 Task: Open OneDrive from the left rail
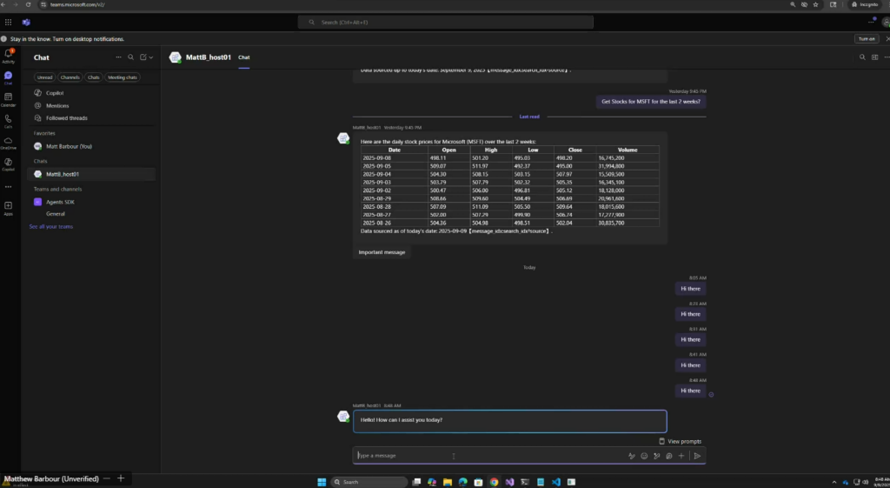click(8, 143)
